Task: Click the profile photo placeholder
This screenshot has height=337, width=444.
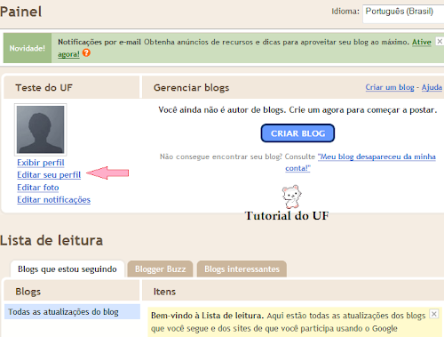Action: point(41,130)
